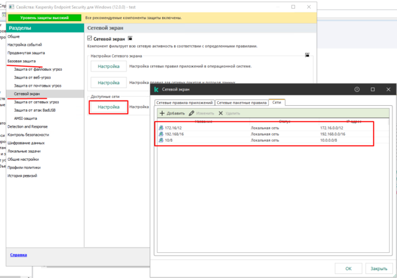
Task: Toggle the Сетевой экран checkbox
Action: pyautogui.click(x=91, y=40)
